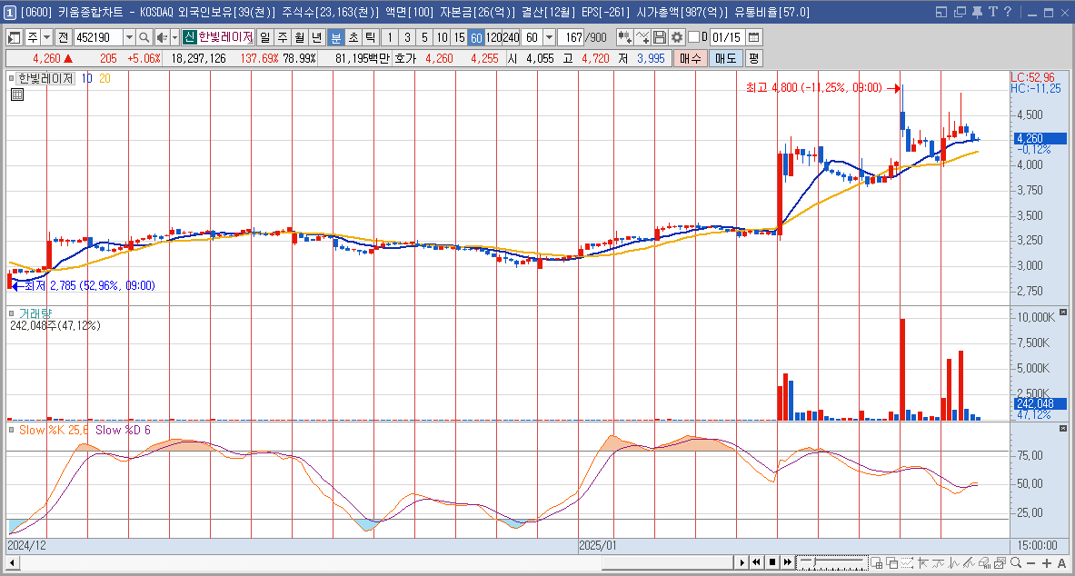Screen dimensions: 1075x576
Task: Click the add line chart overlay icon
Action: [x=642, y=37]
